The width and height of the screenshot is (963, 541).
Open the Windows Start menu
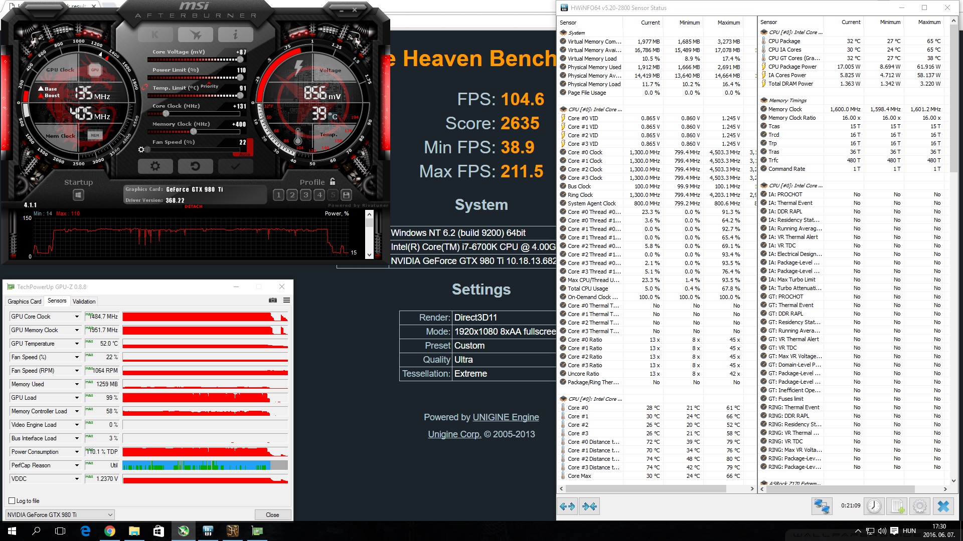click(12, 531)
